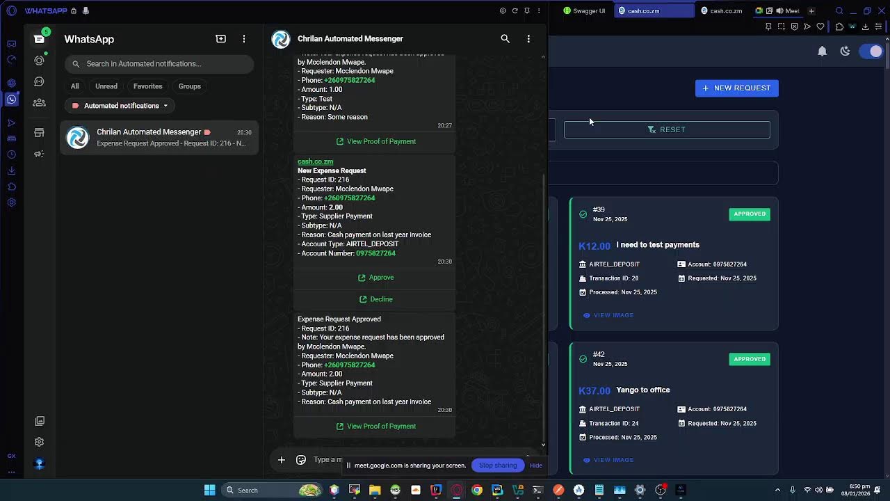
Task: Click the heart bookmark icon in browser toolbar
Action: [820, 26]
